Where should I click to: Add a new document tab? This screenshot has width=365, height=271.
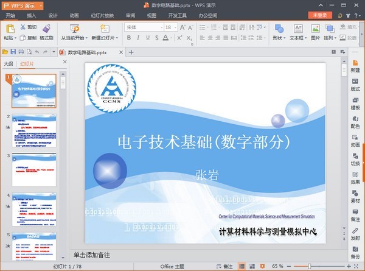(x=131, y=52)
